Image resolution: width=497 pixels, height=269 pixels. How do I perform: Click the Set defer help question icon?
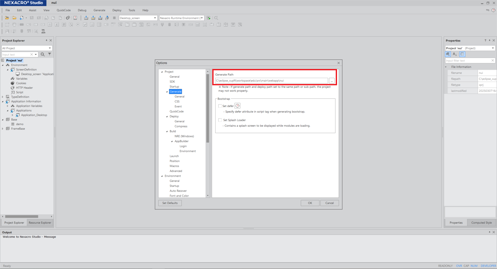tap(237, 106)
